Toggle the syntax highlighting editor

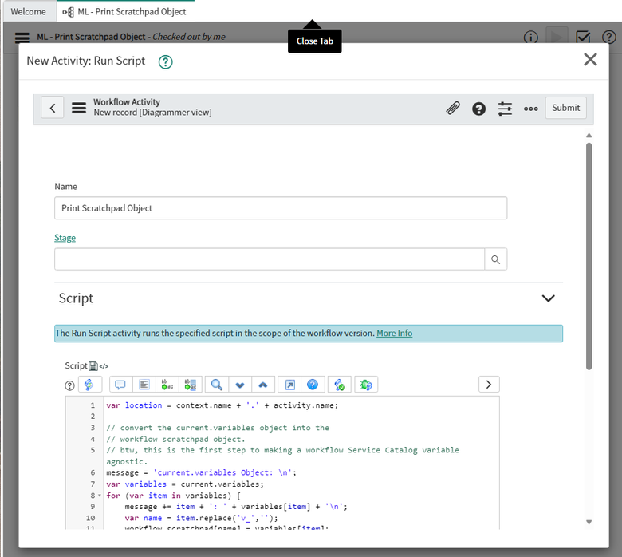point(90,385)
